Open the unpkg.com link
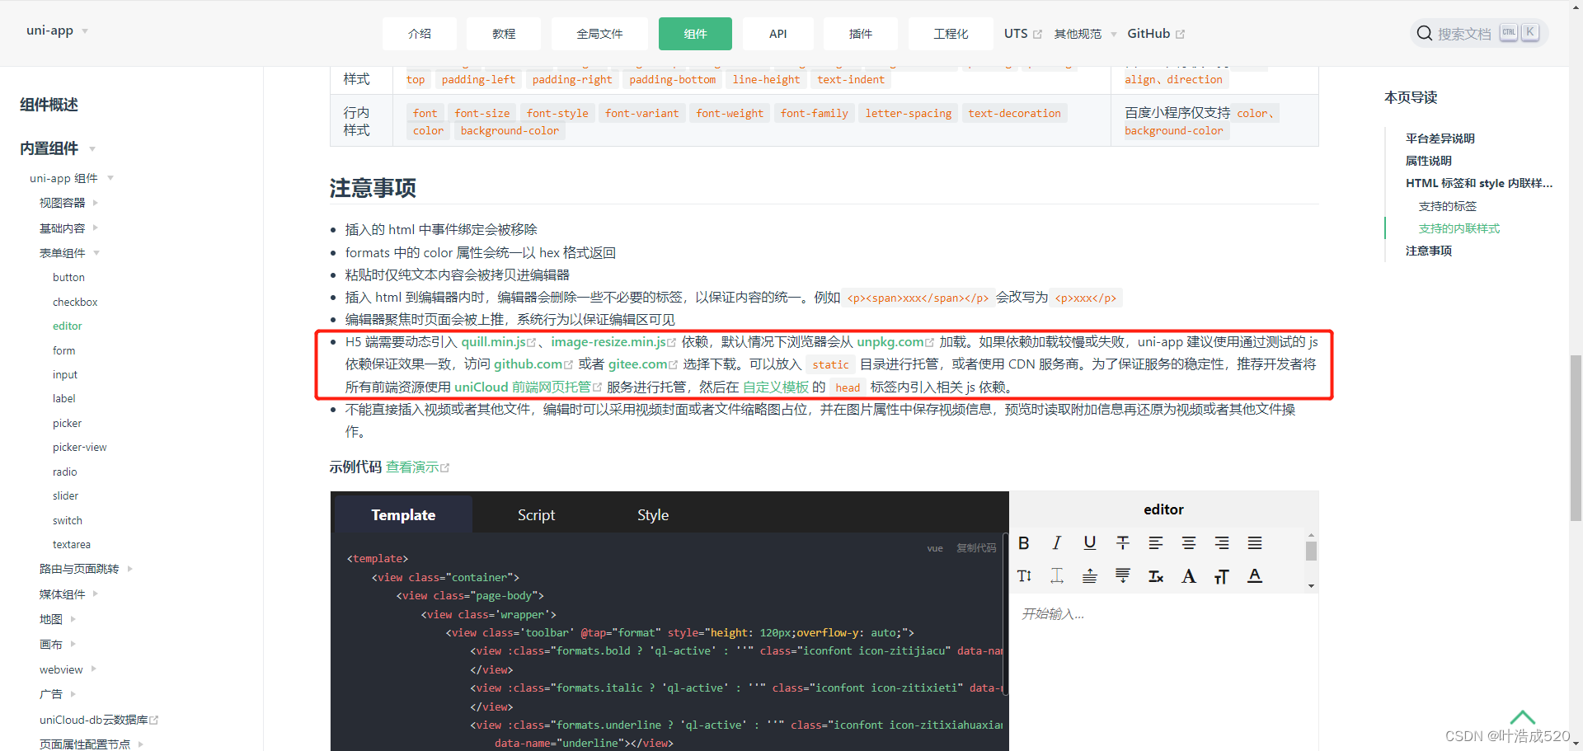The height and width of the screenshot is (751, 1583). pyautogui.click(x=895, y=342)
